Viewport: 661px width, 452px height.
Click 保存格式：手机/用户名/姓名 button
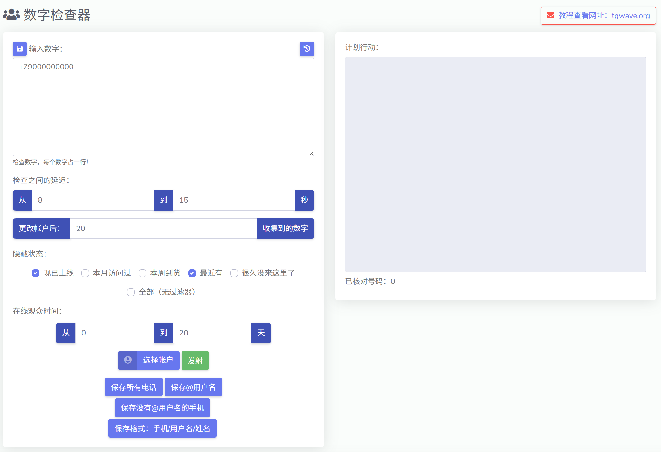(162, 428)
